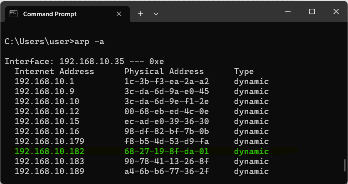Click the Internet Address column header
The image size is (348, 184).
click(x=54, y=71)
